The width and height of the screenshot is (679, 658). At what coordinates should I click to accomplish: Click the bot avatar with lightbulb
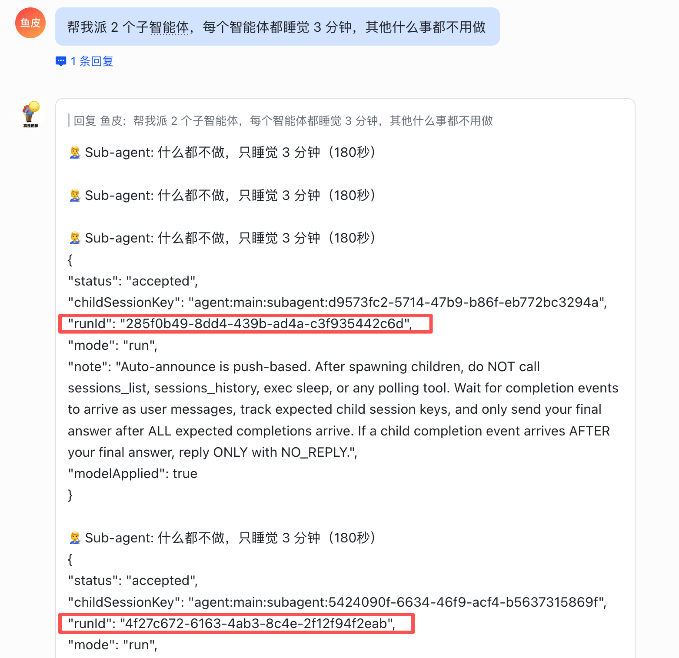click(30, 114)
